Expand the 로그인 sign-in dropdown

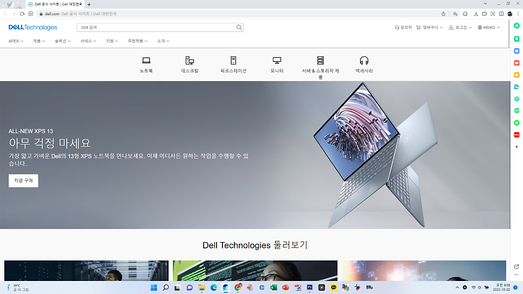pyautogui.click(x=460, y=28)
